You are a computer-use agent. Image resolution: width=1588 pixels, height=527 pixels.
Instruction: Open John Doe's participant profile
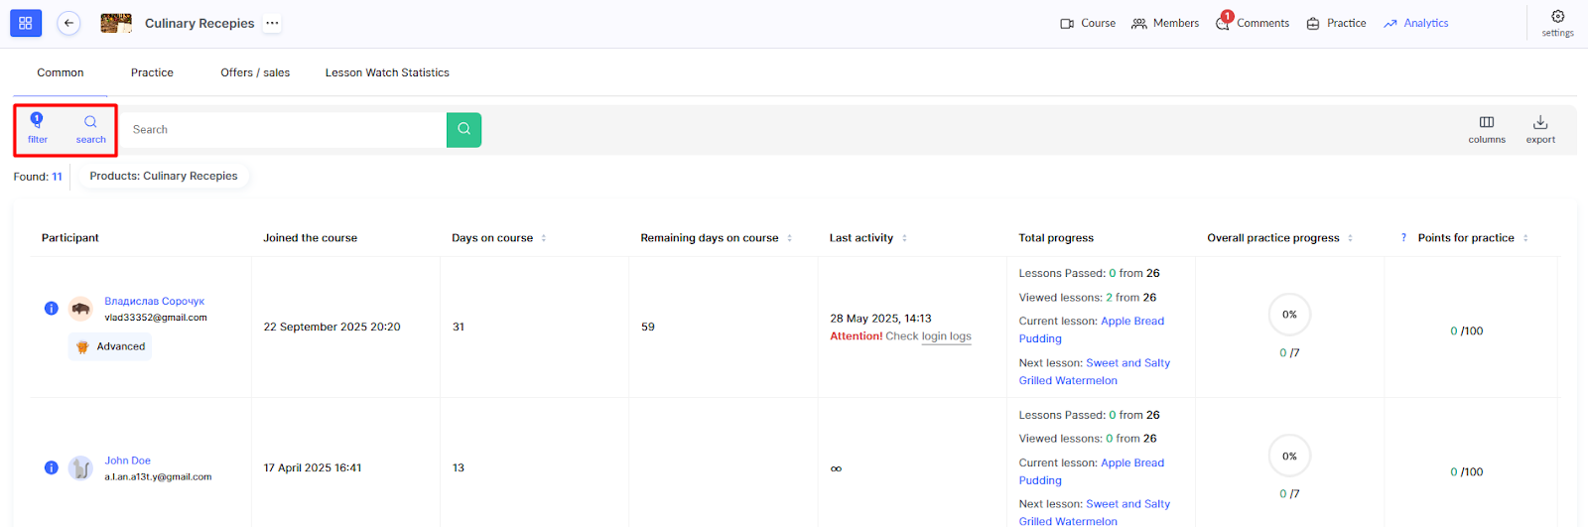click(128, 461)
